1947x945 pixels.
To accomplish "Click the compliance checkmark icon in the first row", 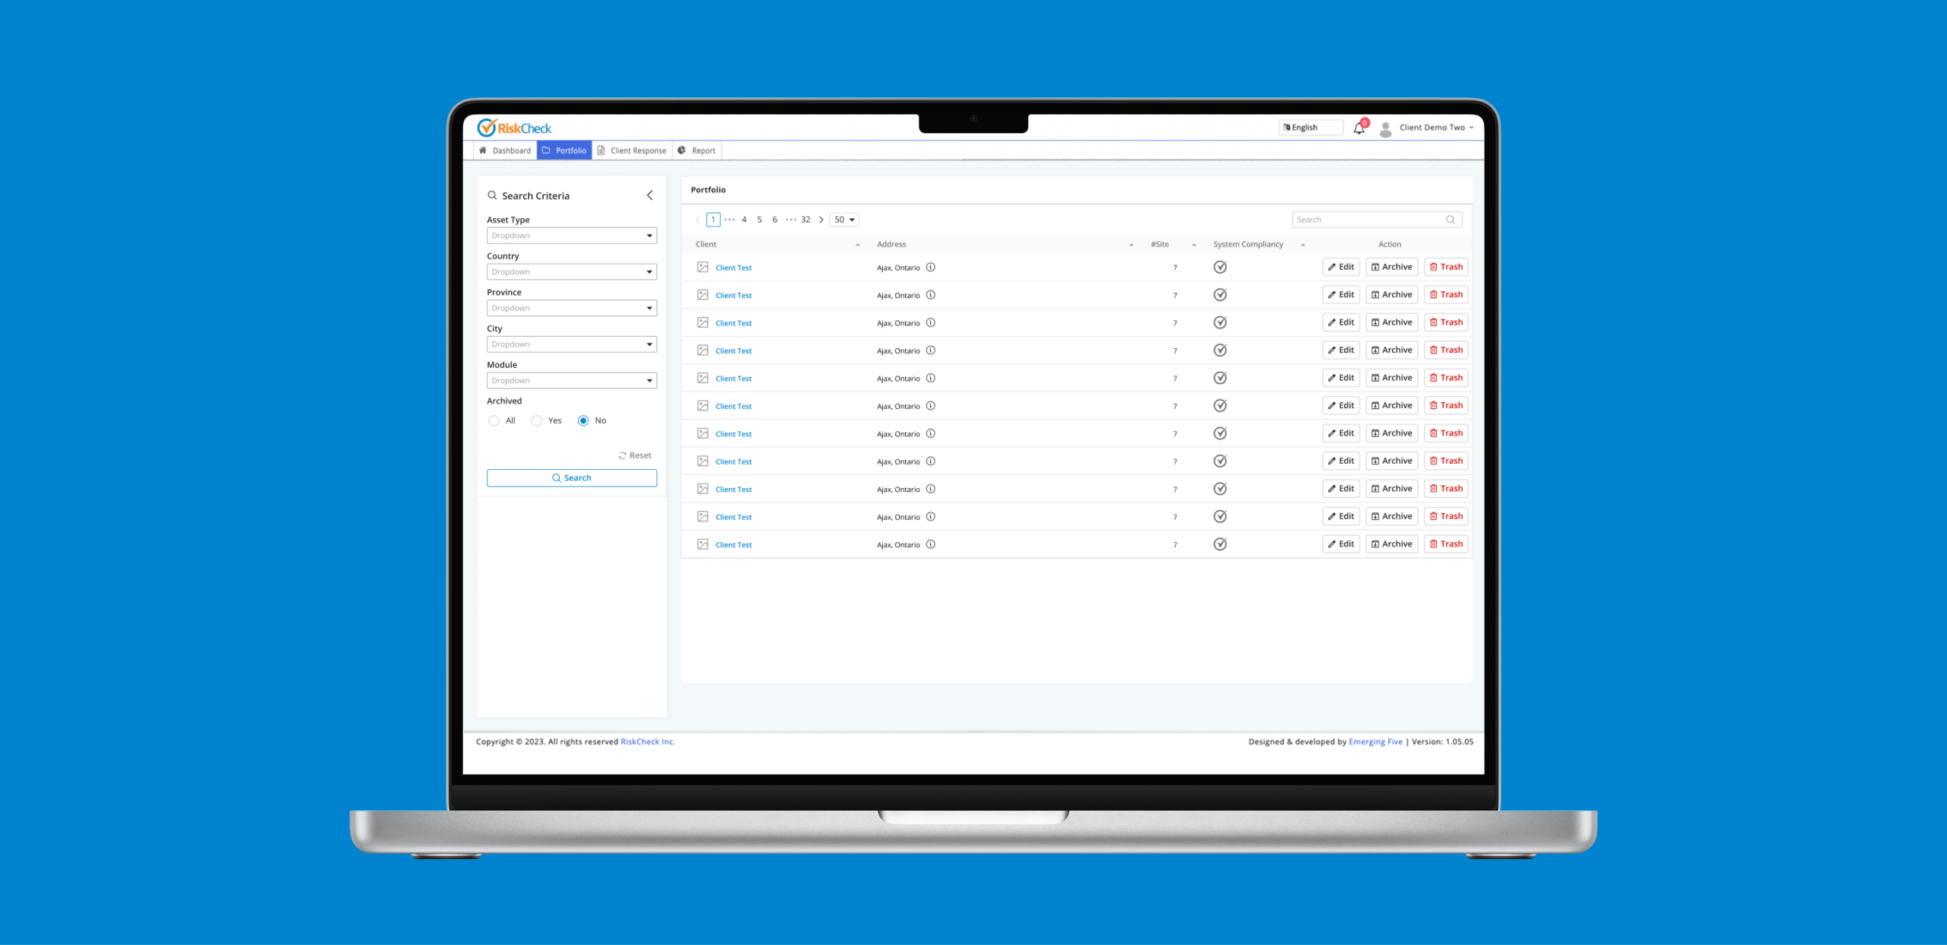I will 1220,268.
